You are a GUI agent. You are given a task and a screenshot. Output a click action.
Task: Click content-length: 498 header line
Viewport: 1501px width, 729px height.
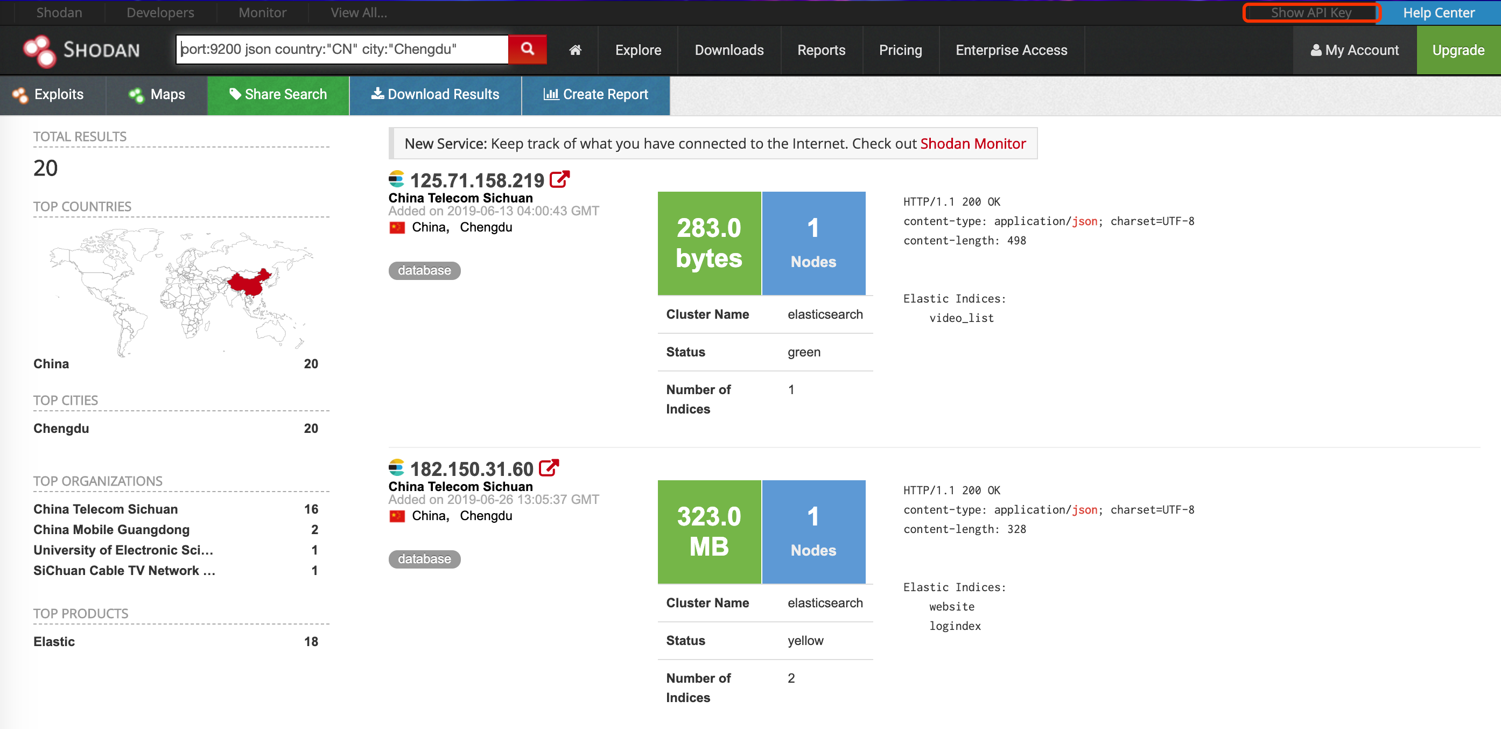(x=964, y=240)
